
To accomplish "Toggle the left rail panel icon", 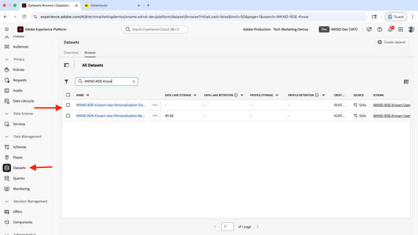I will point(67,65).
